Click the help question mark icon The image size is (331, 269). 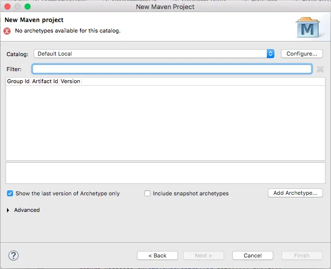tap(14, 255)
